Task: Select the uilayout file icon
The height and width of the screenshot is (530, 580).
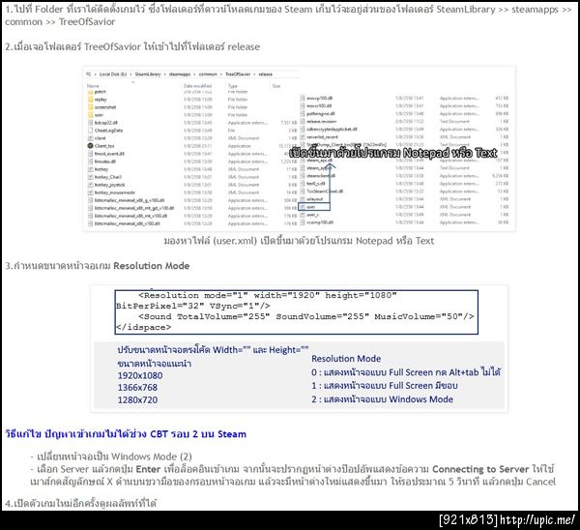Action: click(303, 199)
